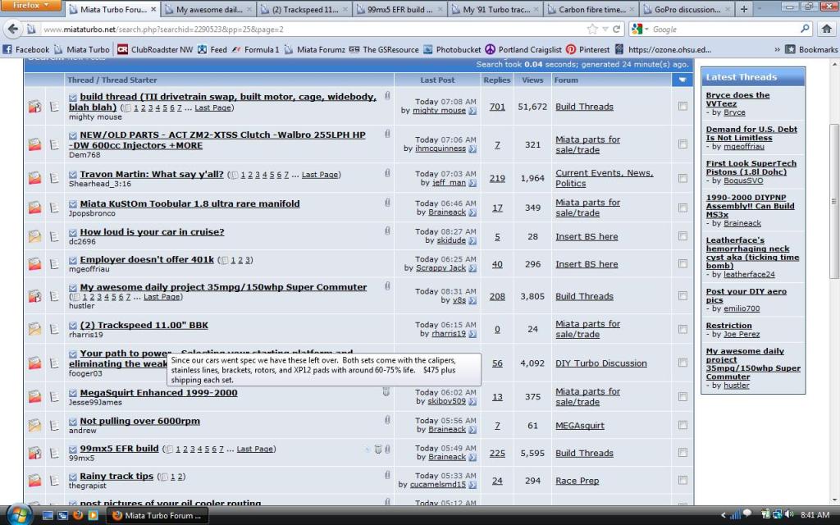Sort threads by Views column header
The height and width of the screenshot is (525, 840).
pyautogui.click(x=532, y=80)
